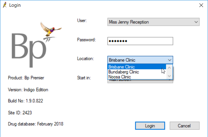Click the Login button
The height and width of the screenshot is (137, 208).
point(150,126)
